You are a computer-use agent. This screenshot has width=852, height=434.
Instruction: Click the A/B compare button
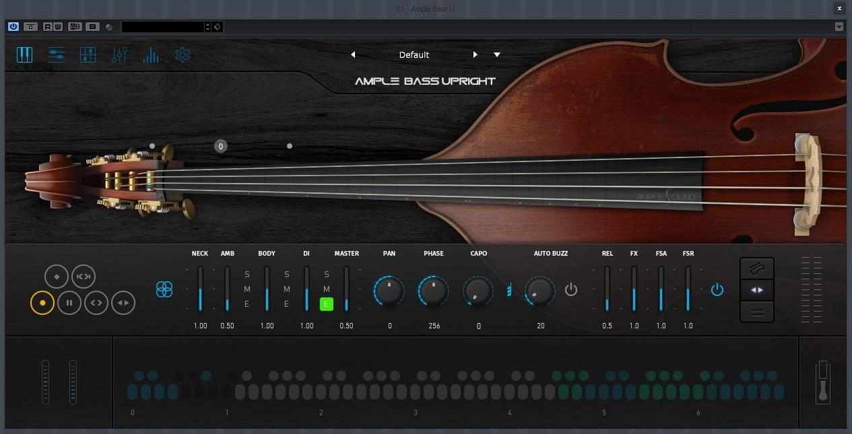75,26
